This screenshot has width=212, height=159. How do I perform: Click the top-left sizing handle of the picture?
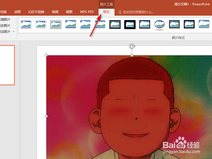[x=46, y=55]
